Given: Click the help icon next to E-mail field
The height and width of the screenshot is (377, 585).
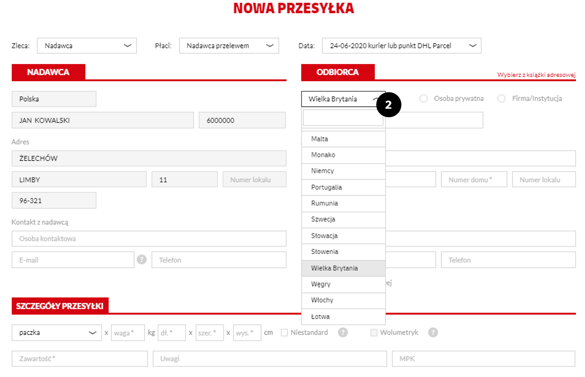Looking at the screenshot, I should 142,260.
